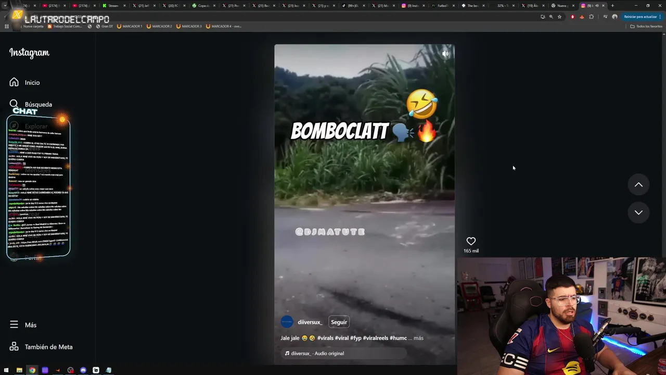Open purple grid app in taskbar
666x375 pixels.
point(45,370)
